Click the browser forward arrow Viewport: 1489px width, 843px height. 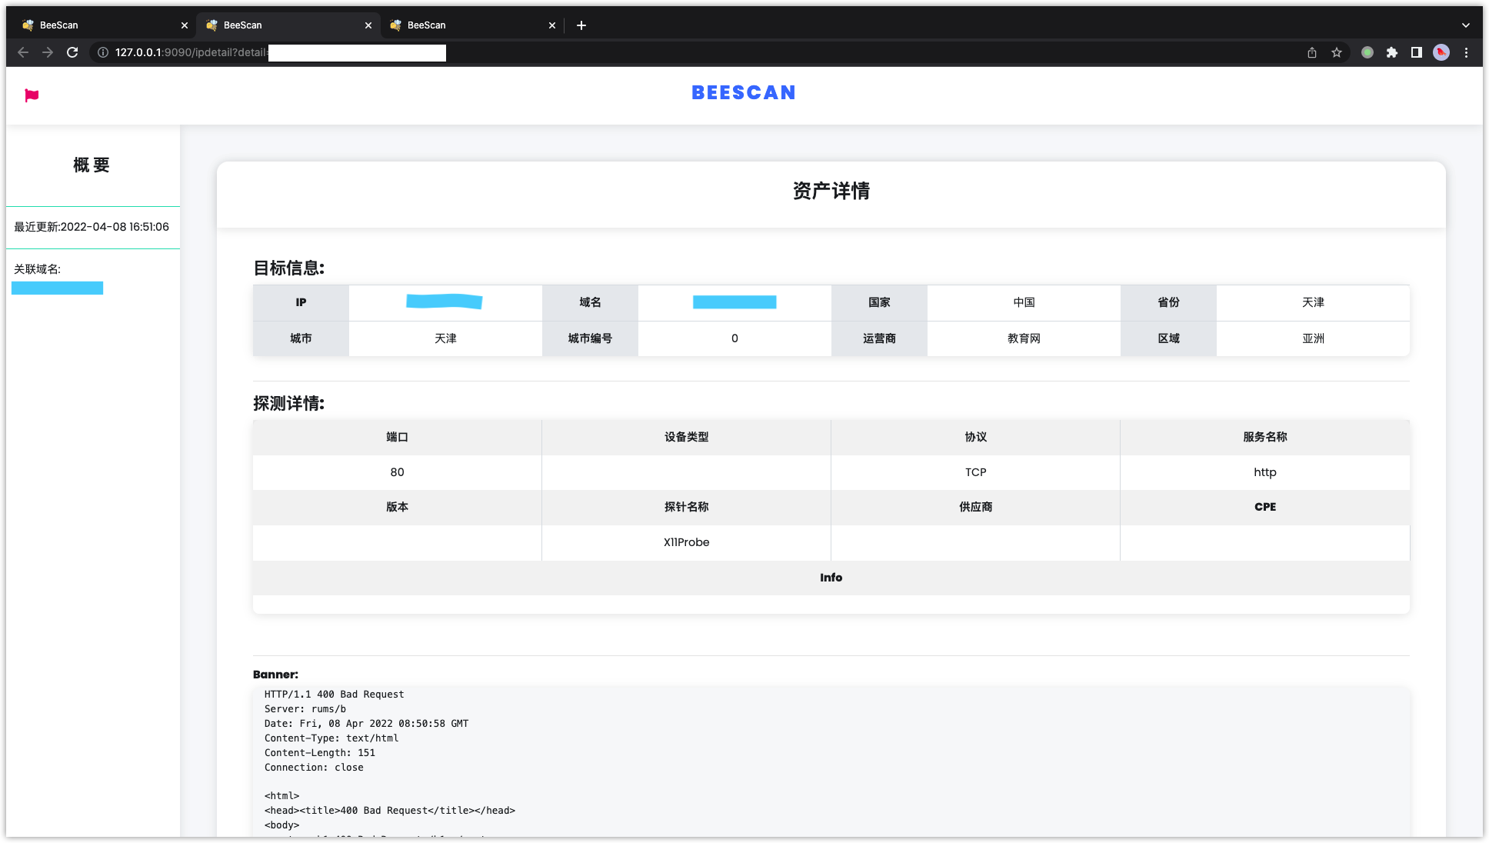[x=48, y=52]
